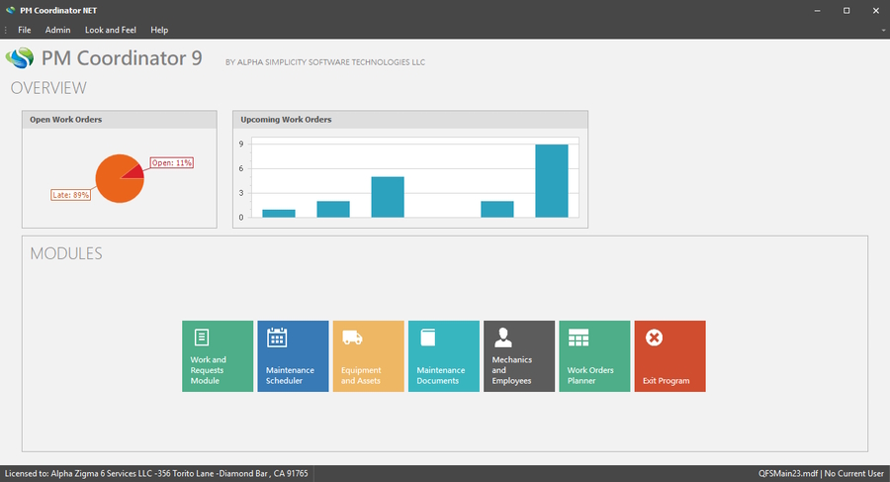Click the Exit Program red tile
The height and width of the screenshot is (482, 890).
coord(670,356)
